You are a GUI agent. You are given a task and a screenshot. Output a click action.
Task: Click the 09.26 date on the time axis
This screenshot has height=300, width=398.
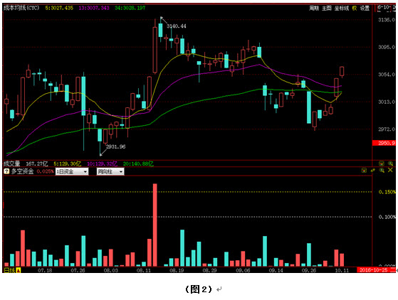[309, 270]
